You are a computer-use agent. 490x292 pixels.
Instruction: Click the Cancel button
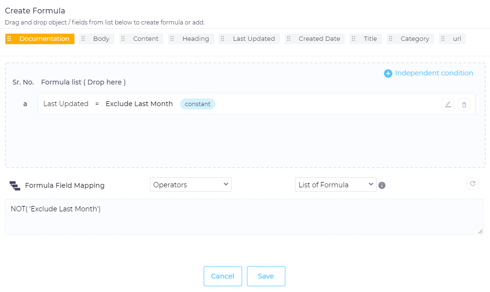coord(223,276)
